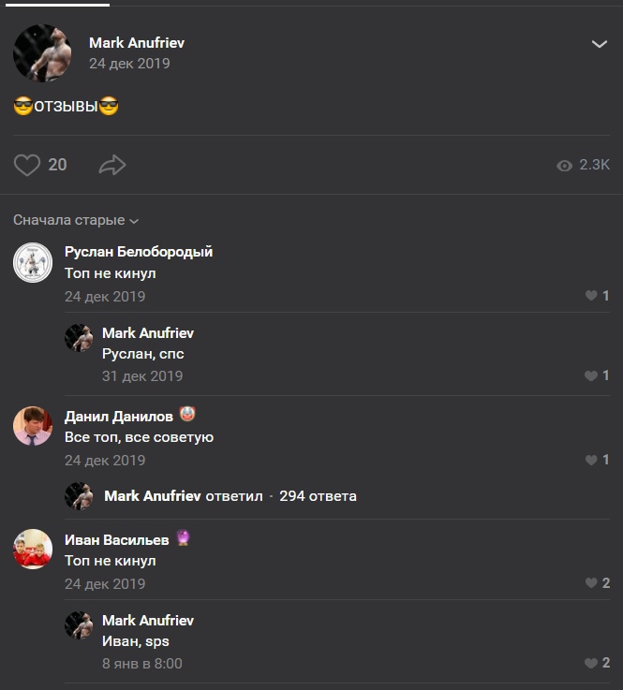Expand the 294 replies thread
The width and height of the screenshot is (623, 690).
[318, 496]
